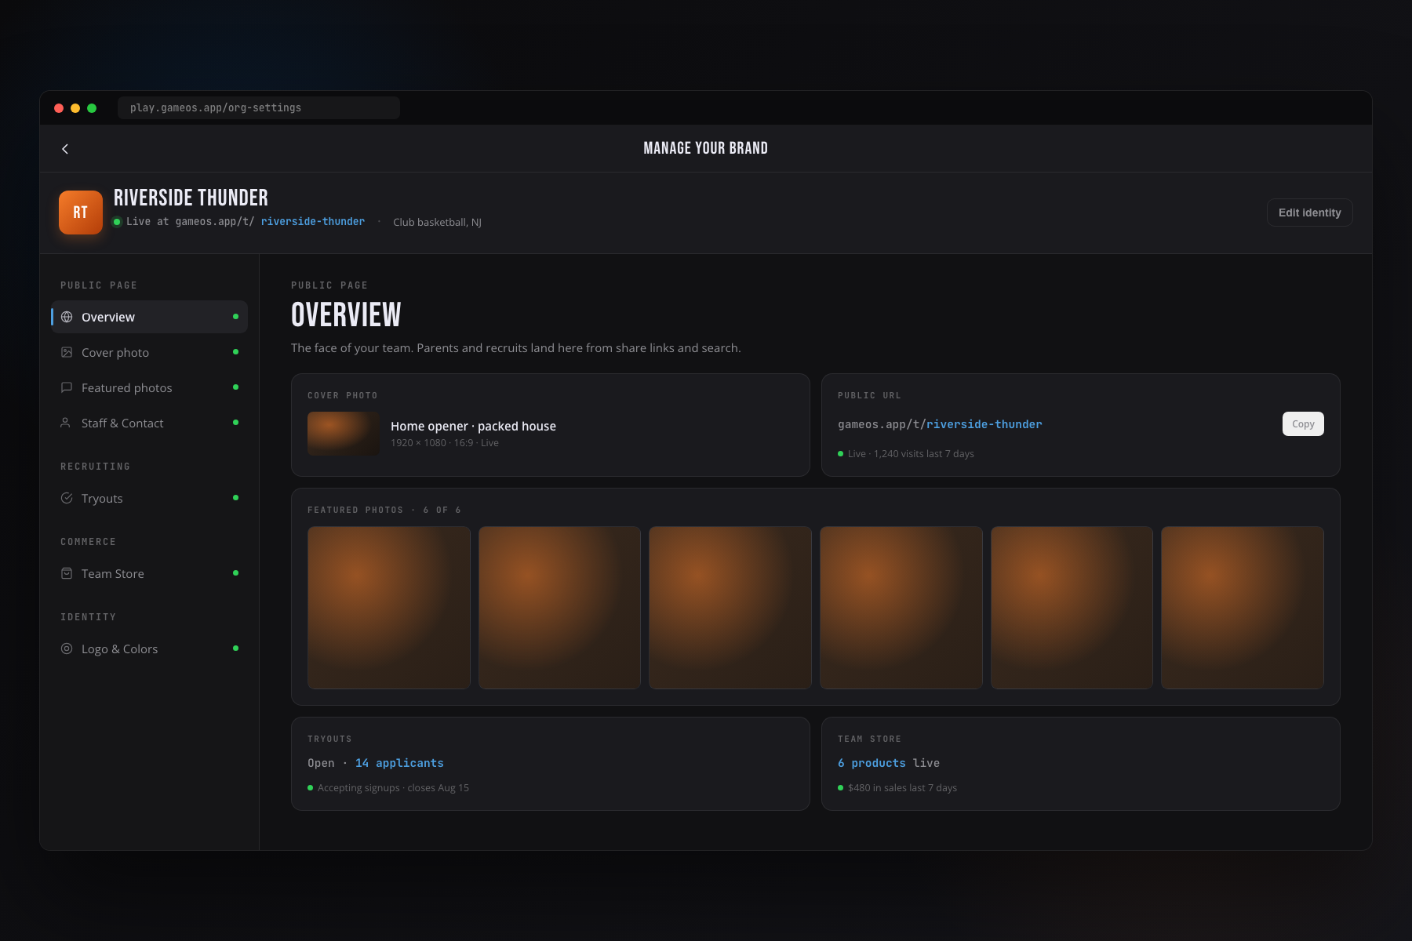Go to Featured photos section
The width and height of the screenshot is (1412, 941).
[x=149, y=387]
